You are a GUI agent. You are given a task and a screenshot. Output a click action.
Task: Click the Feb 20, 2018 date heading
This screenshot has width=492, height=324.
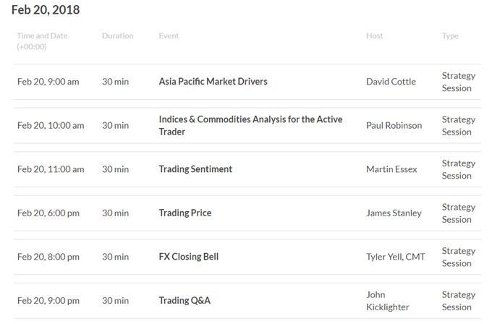click(x=46, y=9)
